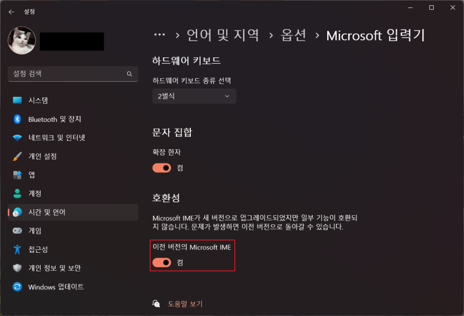Select the 계정 section
This screenshot has width=464, height=316.
pyautogui.click(x=73, y=194)
